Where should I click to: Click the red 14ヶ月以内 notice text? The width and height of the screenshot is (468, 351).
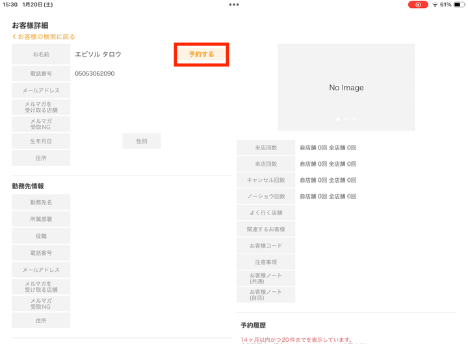[297, 340]
